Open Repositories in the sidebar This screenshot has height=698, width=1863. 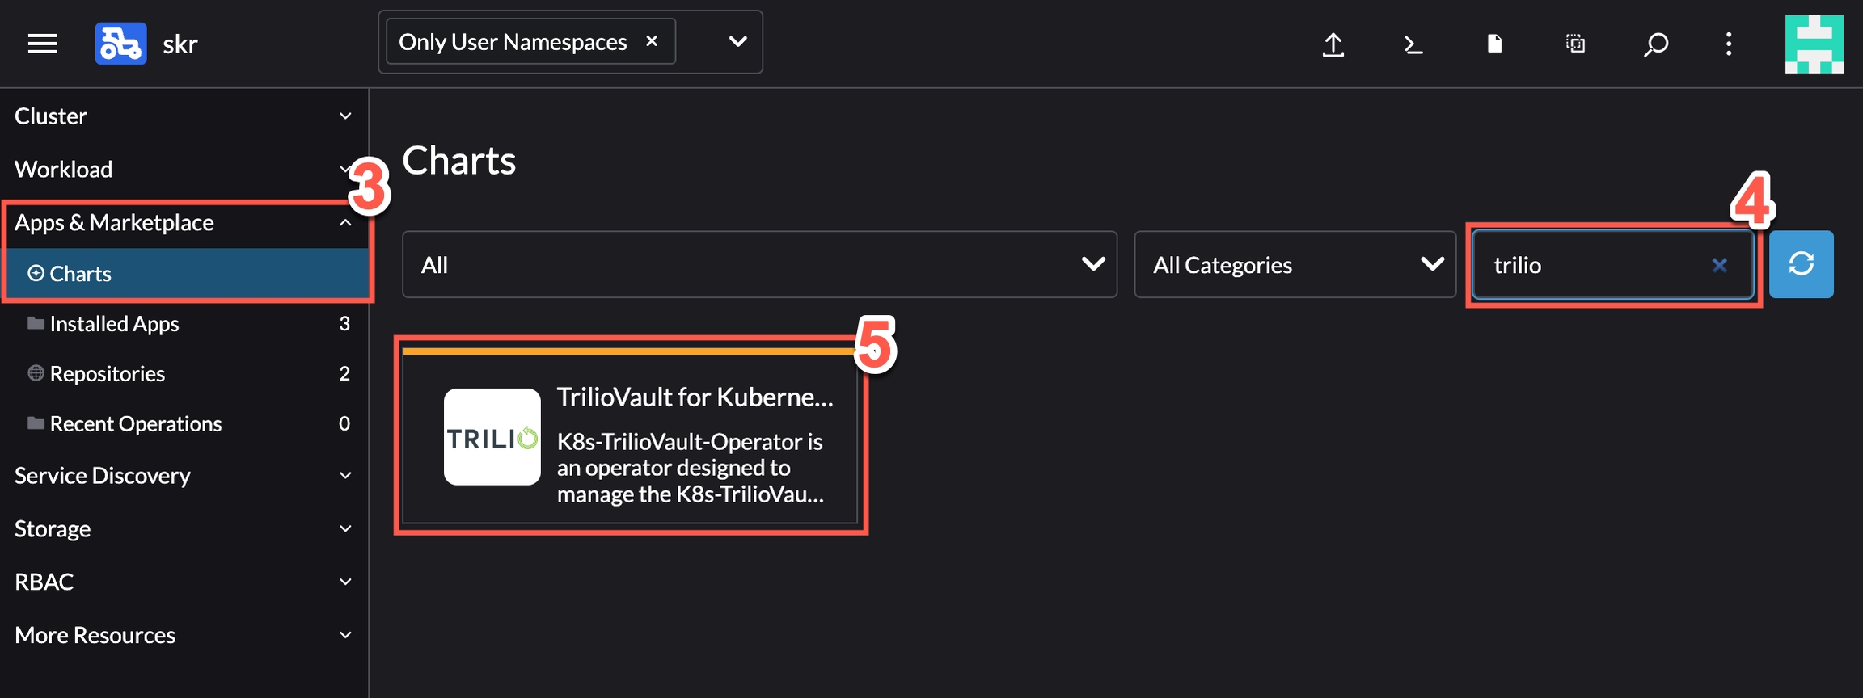[x=107, y=374]
